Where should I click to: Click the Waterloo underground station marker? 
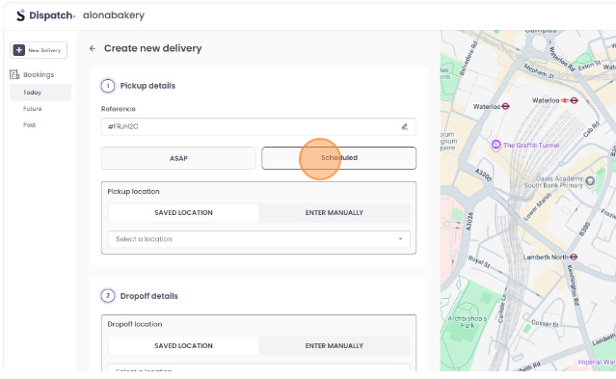[x=505, y=106]
